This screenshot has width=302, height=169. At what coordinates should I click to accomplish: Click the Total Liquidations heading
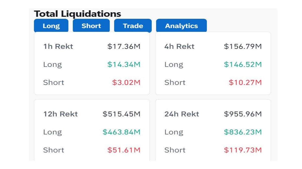(78, 14)
